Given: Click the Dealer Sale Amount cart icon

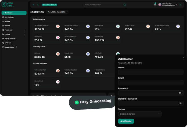Looking at the screenshot, I should pos(88,26).
